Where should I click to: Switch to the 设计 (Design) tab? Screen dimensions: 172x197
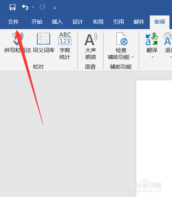[x=78, y=22]
